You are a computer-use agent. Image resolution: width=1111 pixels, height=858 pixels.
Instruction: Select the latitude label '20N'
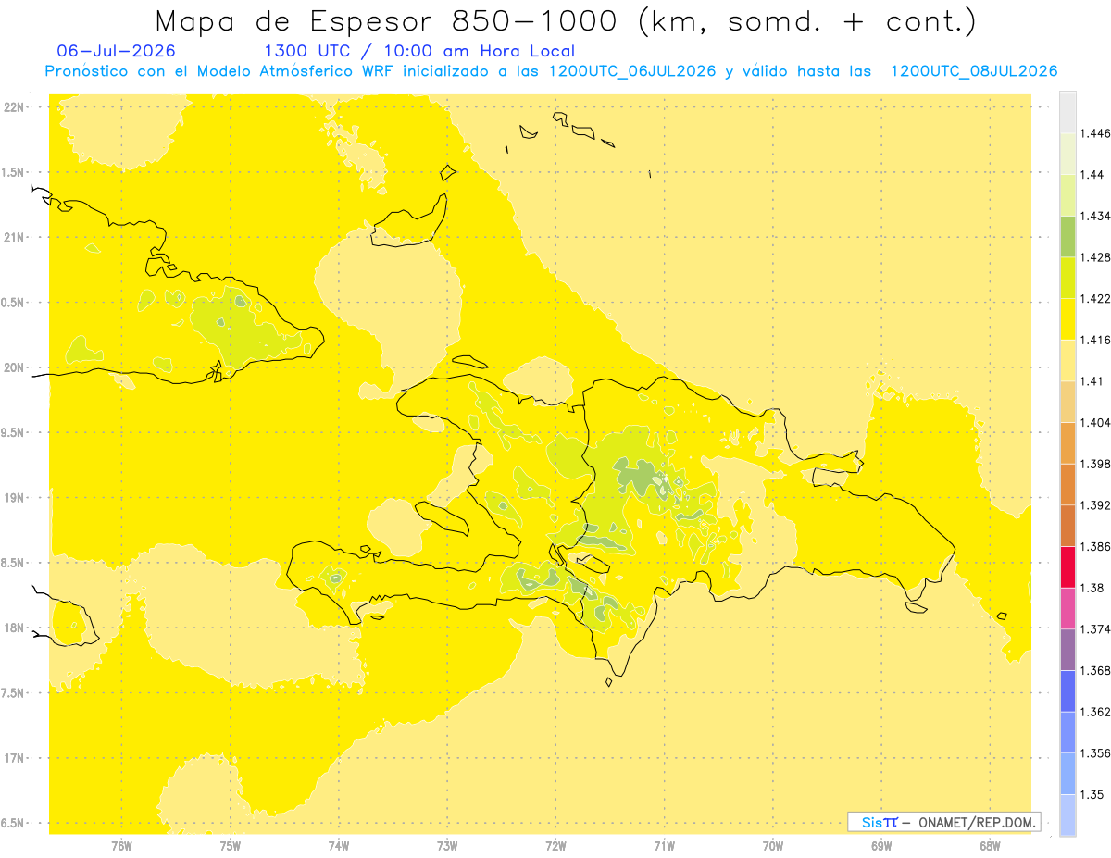pos(14,367)
